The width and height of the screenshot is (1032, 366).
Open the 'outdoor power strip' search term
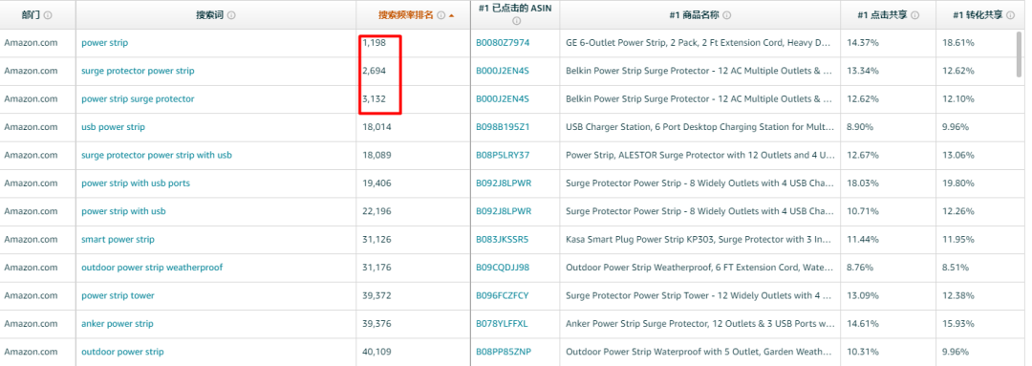click(x=122, y=352)
